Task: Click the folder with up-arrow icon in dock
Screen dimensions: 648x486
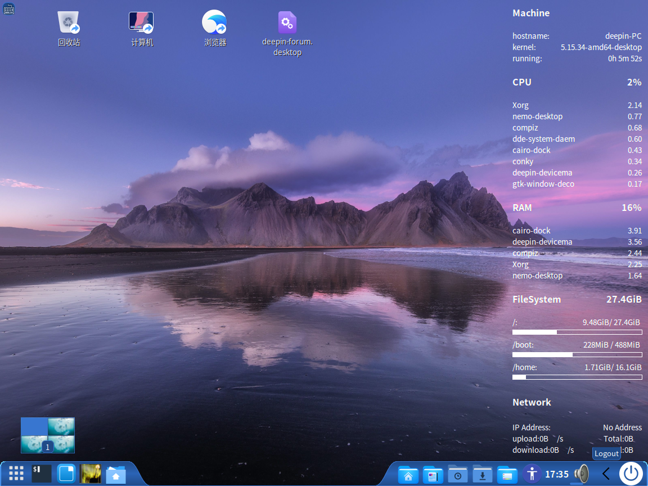Action: 115,474
